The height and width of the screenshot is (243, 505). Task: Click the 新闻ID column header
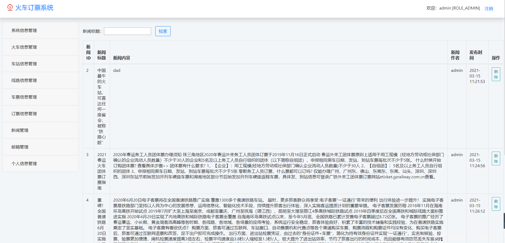pos(88,52)
